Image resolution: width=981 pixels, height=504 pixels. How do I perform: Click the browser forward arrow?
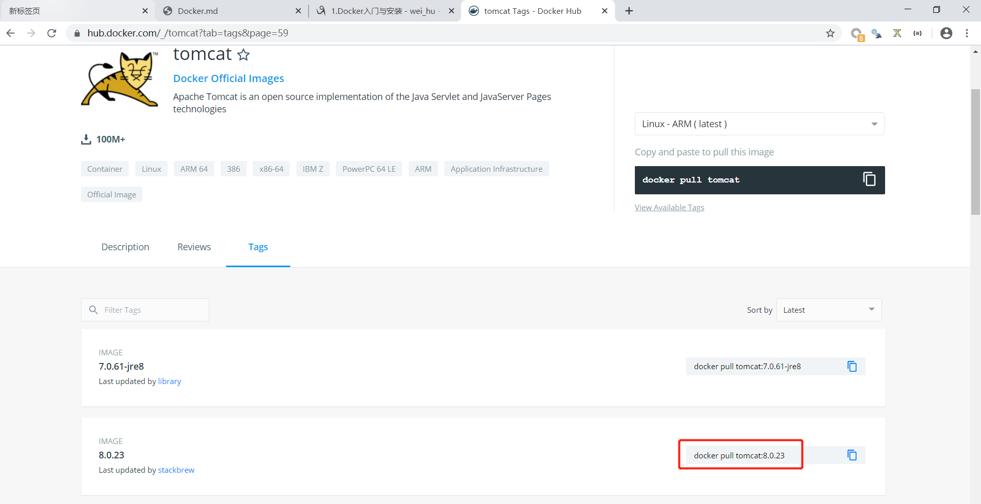pos(31,33)
